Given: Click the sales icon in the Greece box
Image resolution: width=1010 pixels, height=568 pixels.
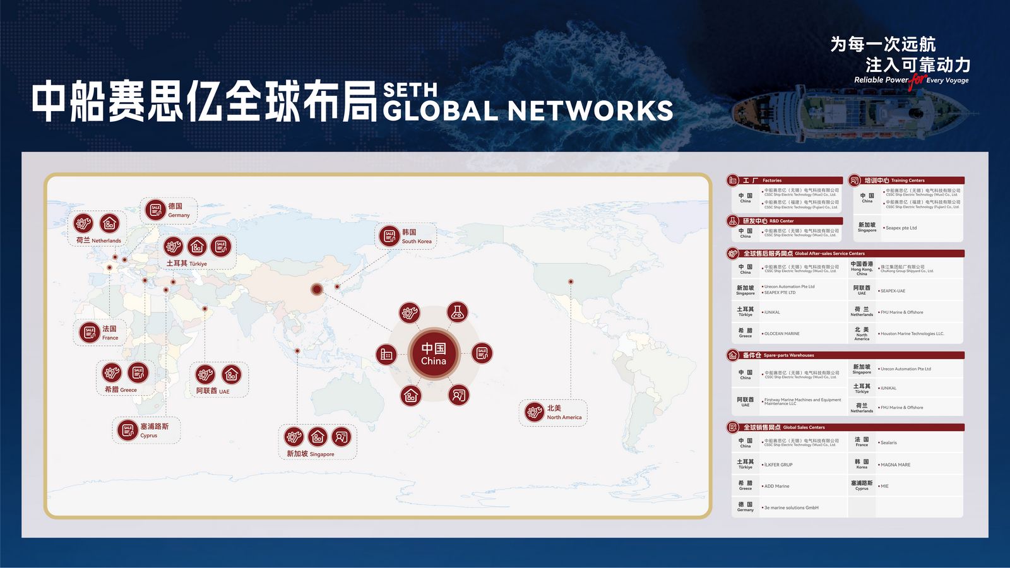Looking at the screenshot, I should tap(138, 372).
